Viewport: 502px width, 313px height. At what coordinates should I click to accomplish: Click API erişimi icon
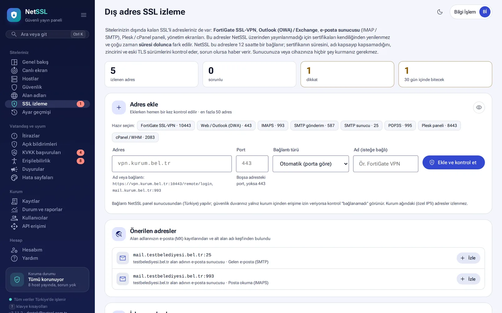pyautogui.click(x=14, y=226)
